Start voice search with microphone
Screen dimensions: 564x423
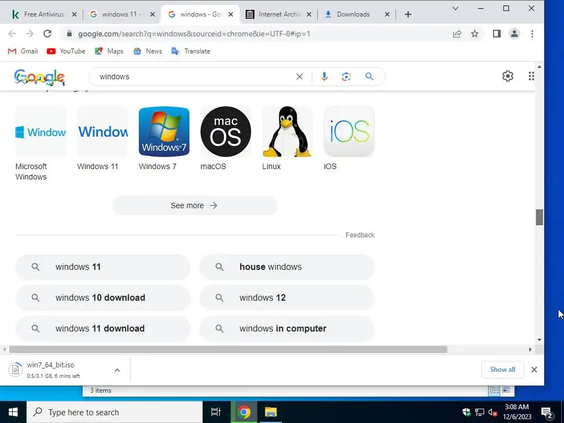coord(324,77)
